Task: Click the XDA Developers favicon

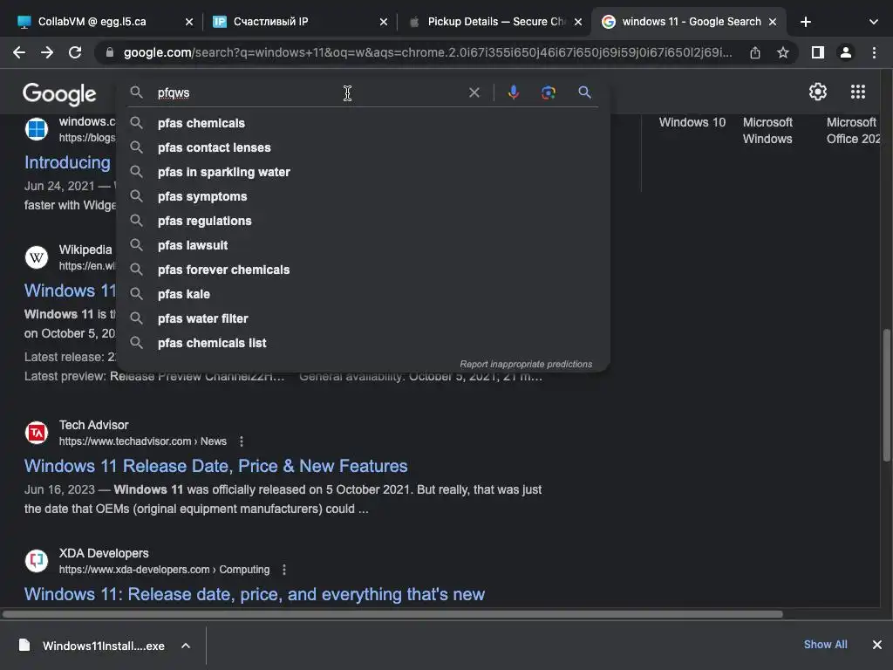Action: coord(37,561)
